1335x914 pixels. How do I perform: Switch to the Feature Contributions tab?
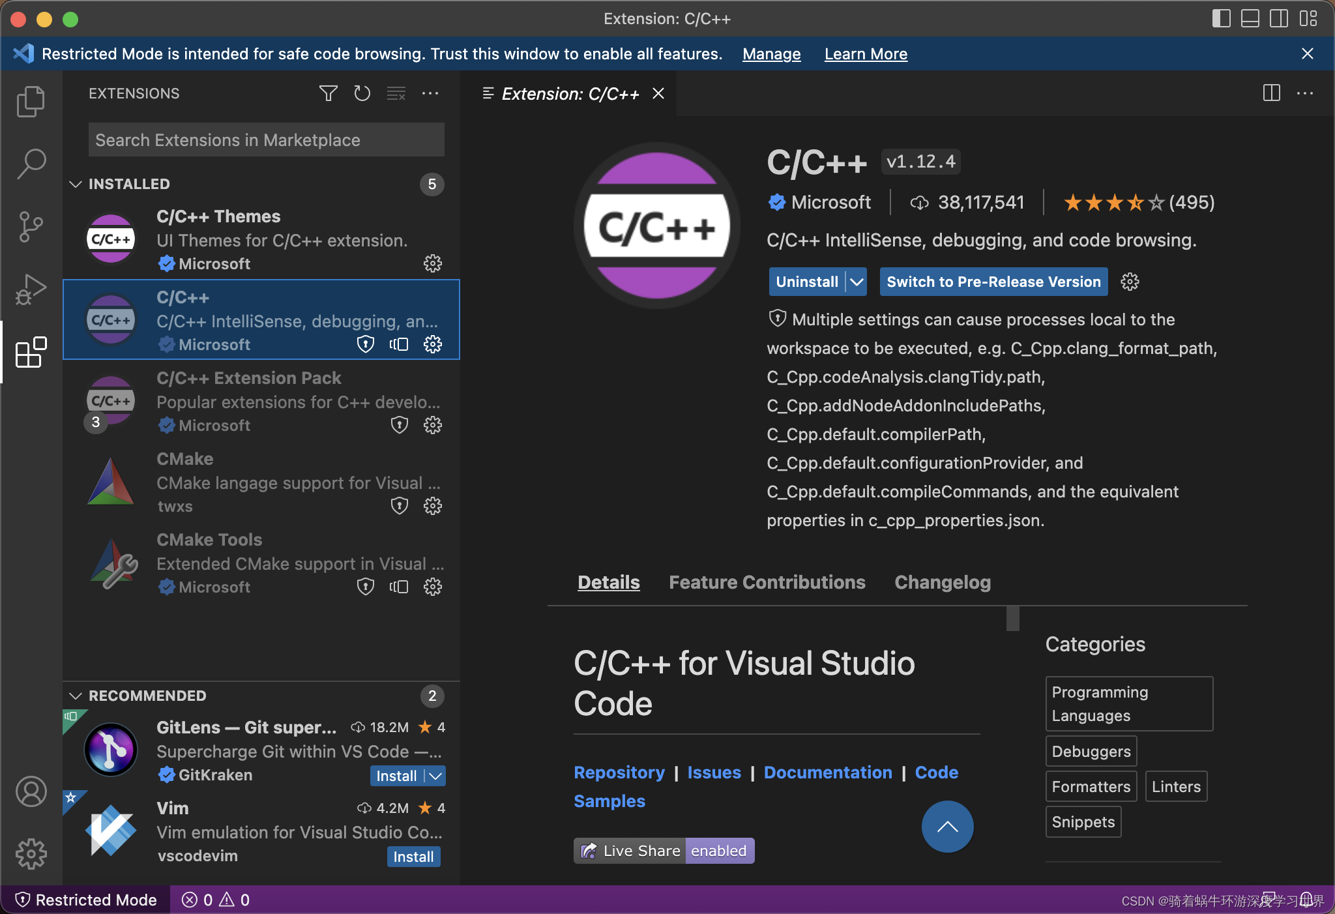767,582
